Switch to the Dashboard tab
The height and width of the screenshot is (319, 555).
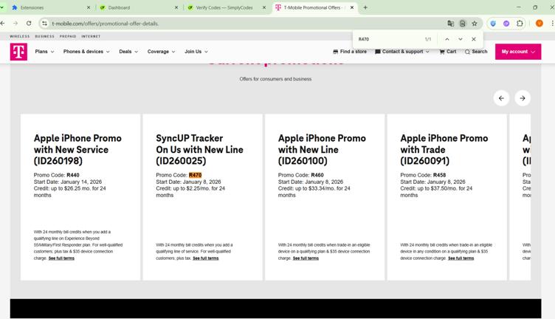click(x=138, y=7)
